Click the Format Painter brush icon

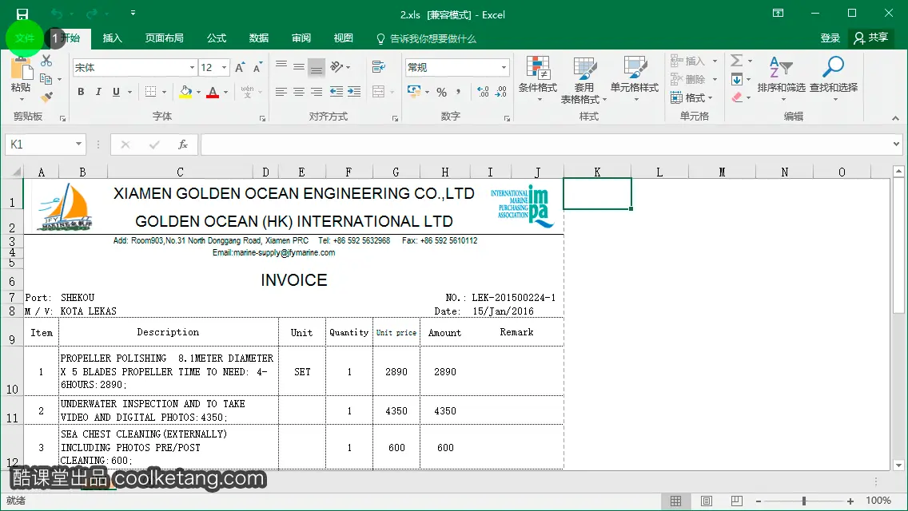click(47, 97)
